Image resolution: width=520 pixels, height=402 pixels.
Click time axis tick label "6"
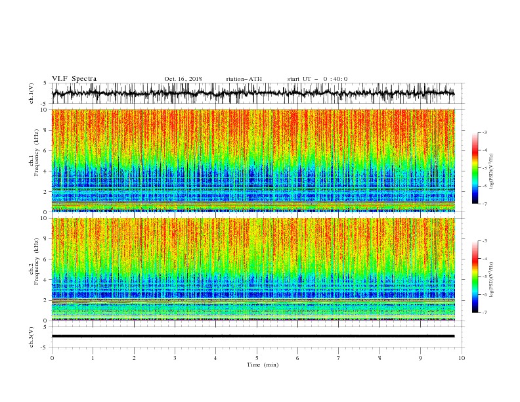point(297,358)
